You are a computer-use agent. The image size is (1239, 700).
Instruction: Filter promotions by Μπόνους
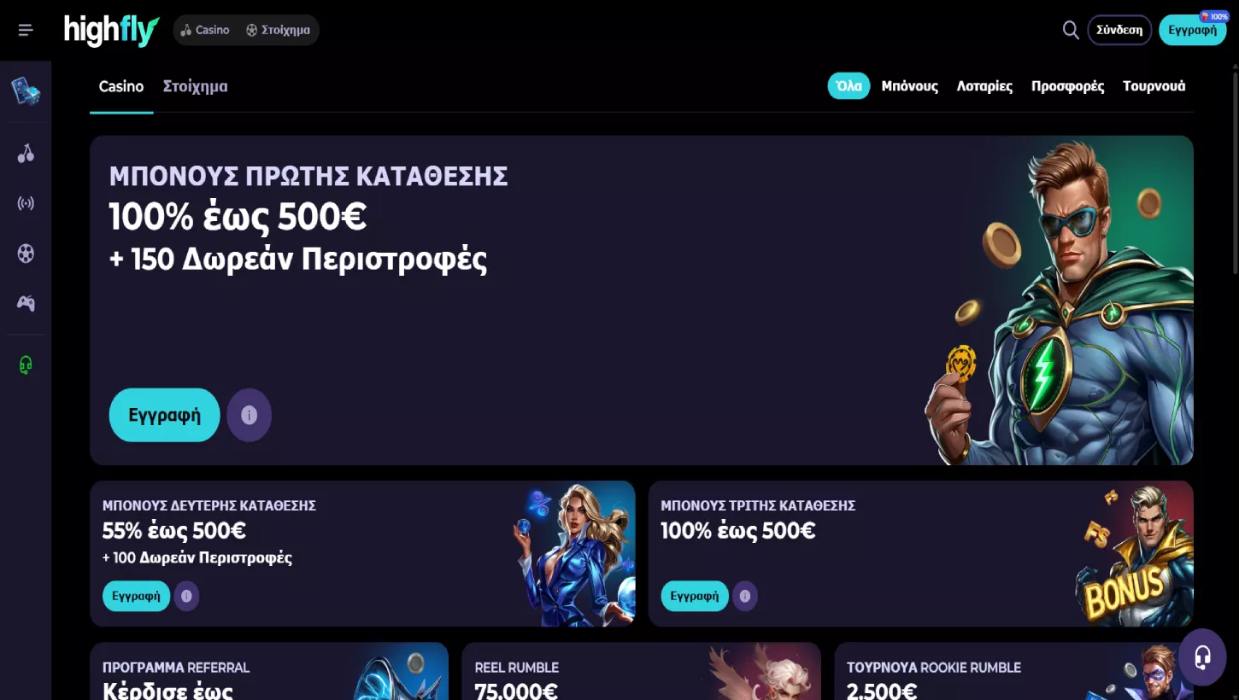pos(909,86)
